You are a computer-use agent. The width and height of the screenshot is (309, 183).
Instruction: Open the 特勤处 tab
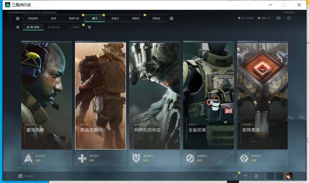tap(136, 19)
